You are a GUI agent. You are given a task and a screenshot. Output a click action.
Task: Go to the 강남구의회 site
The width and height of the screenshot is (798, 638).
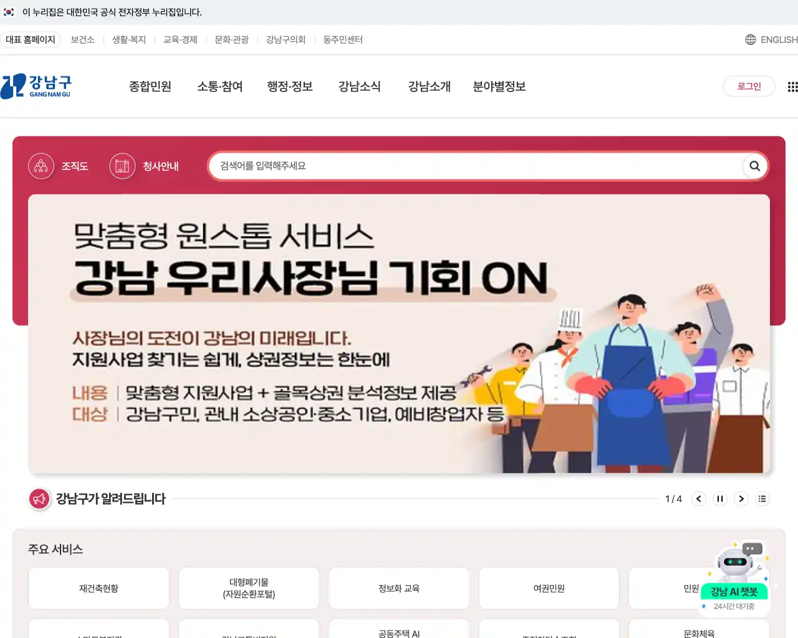(286, 40)
